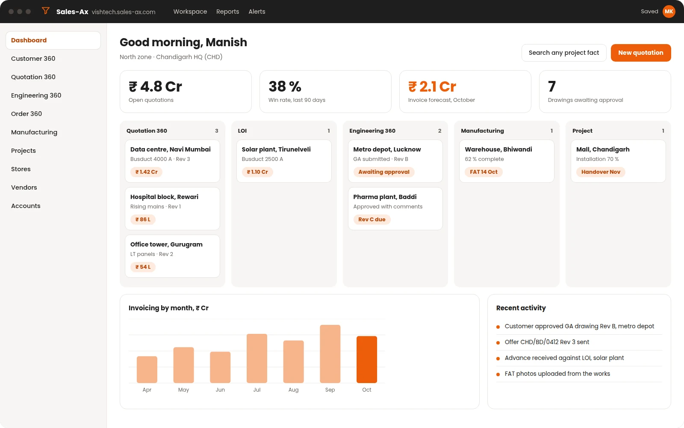Open Mall, Chandigarh card

618,161
